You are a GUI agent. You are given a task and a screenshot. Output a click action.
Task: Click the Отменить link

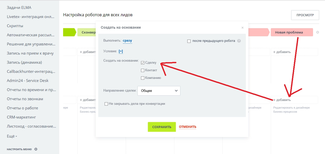coord(188,127)
